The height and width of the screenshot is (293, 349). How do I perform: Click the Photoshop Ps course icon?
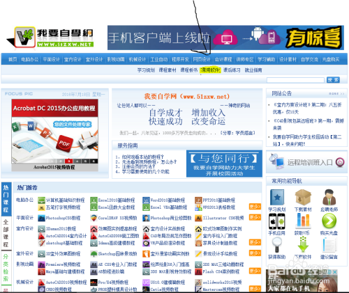pyautogui.click(x=41, y=218)
